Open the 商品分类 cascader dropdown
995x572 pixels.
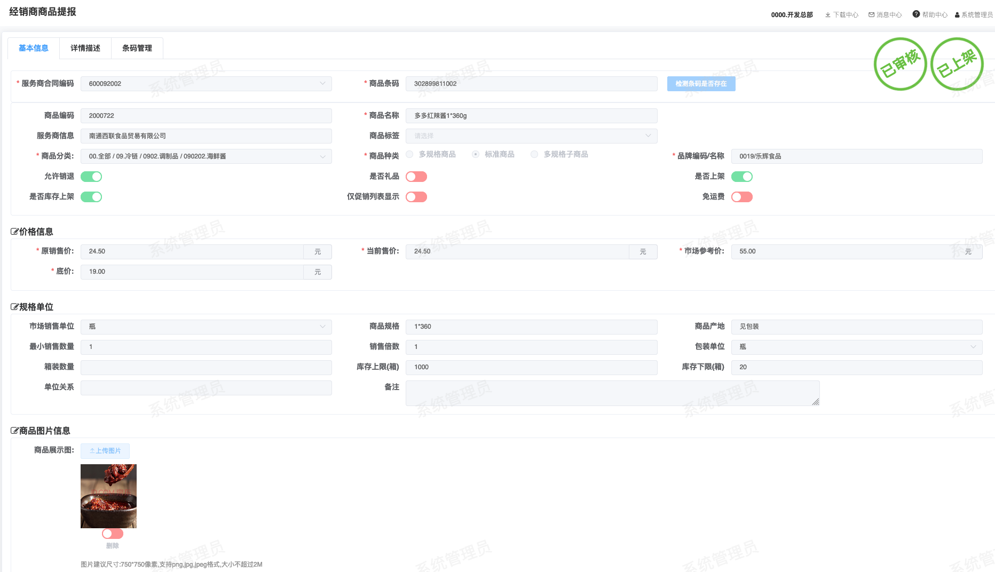206,156
